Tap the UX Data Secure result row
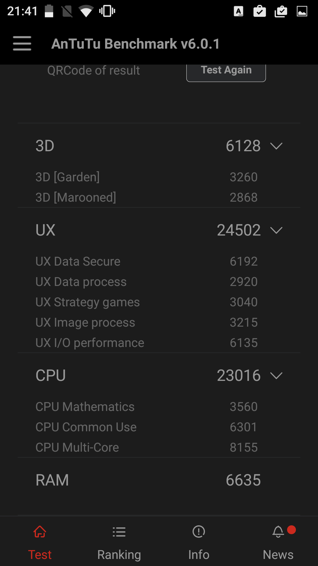 (x=159, y=261)
